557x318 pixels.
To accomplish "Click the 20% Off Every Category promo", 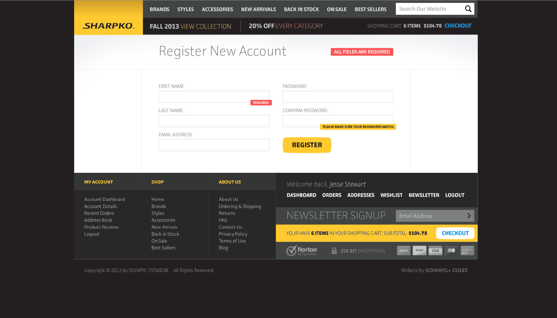I will pos(286,26).
